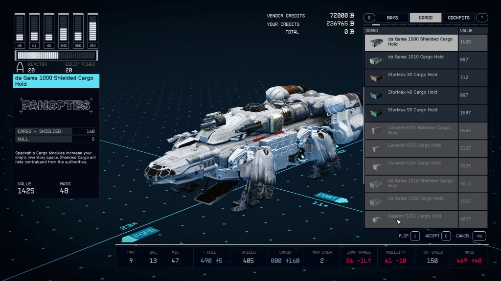Click the Caravel V104 Cargo Hold icon
This screenshot has width=501, height=281.
pos(376,166)
